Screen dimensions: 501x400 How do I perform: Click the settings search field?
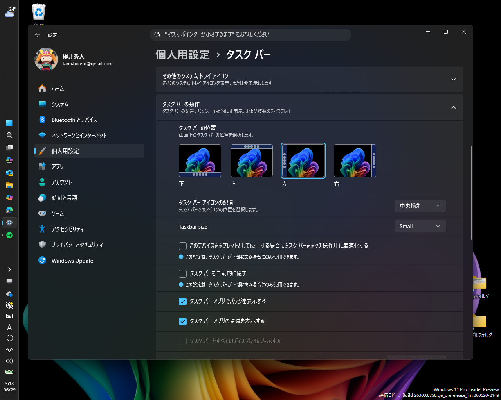(250, 34)
